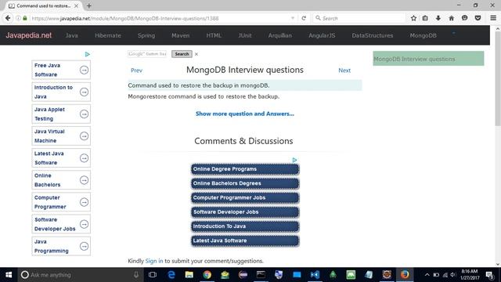501x282 pixels.
Task: Open the downloads arrow icon in toolbar
Action: (438, 18)
